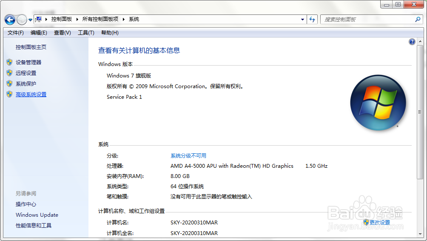The height and width of the screenshot is (241, 427).
Task: Click the blue help question mark icon
Action: point(412,42)
